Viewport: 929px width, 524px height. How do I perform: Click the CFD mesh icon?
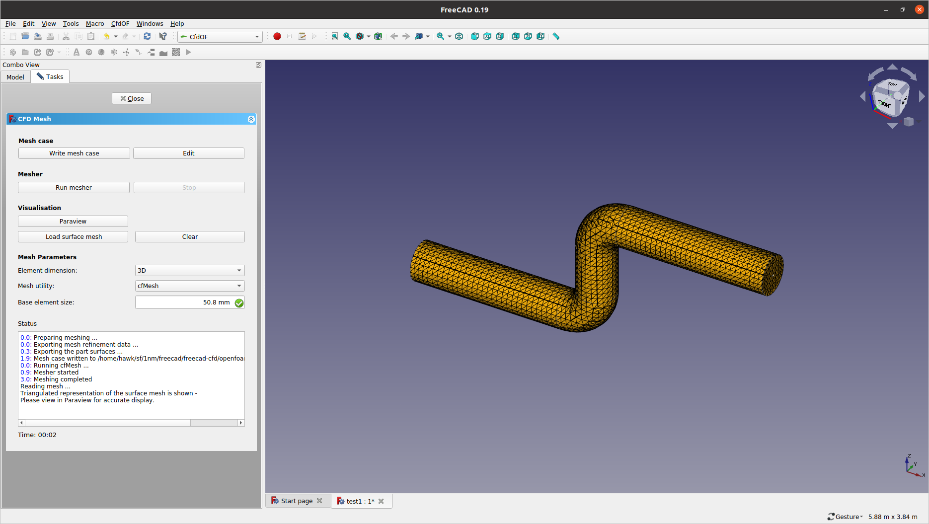[89, 52]
